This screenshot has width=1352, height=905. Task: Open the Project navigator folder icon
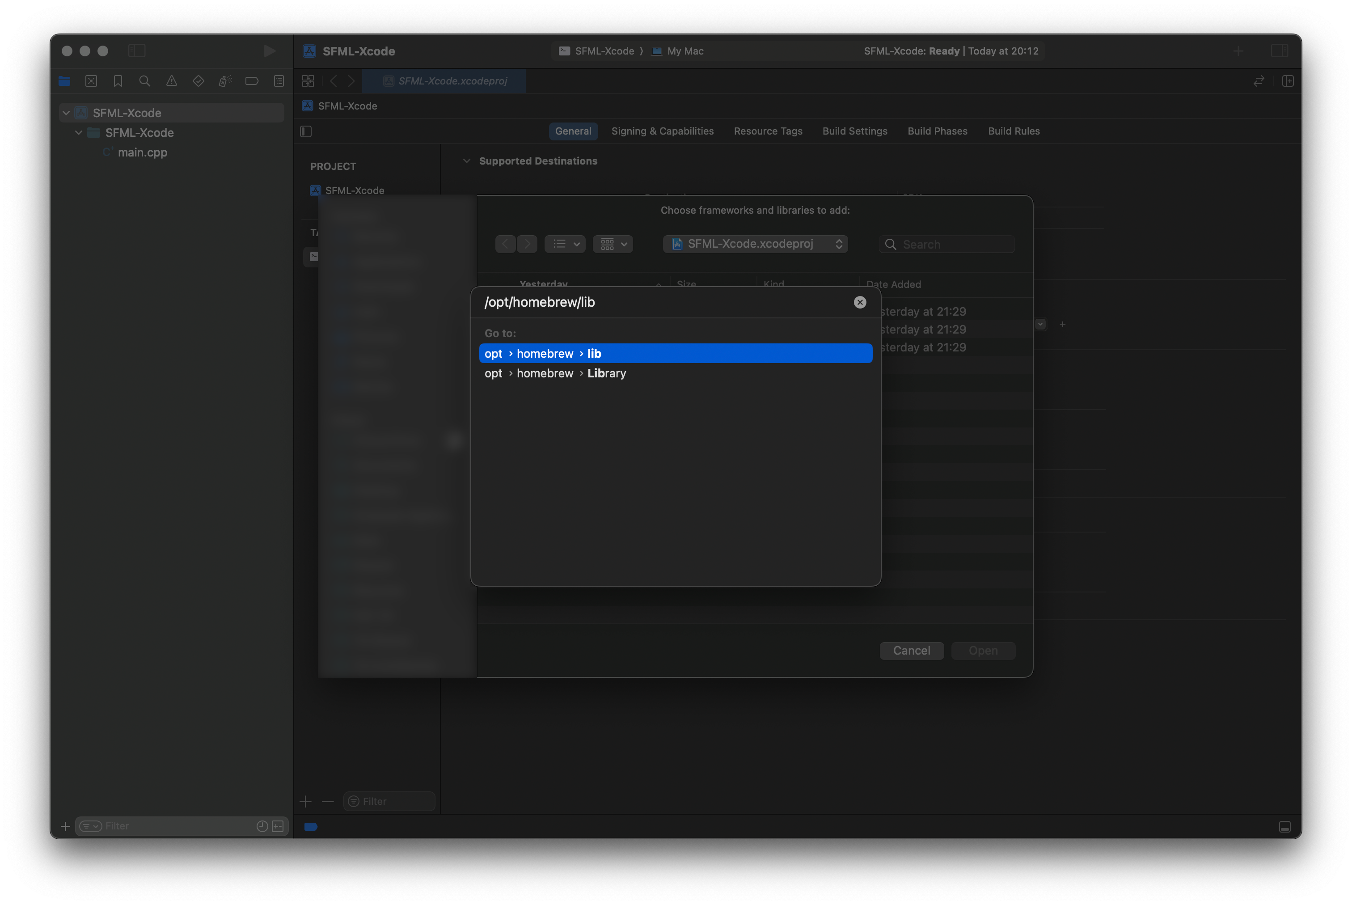tap(64, 81)
